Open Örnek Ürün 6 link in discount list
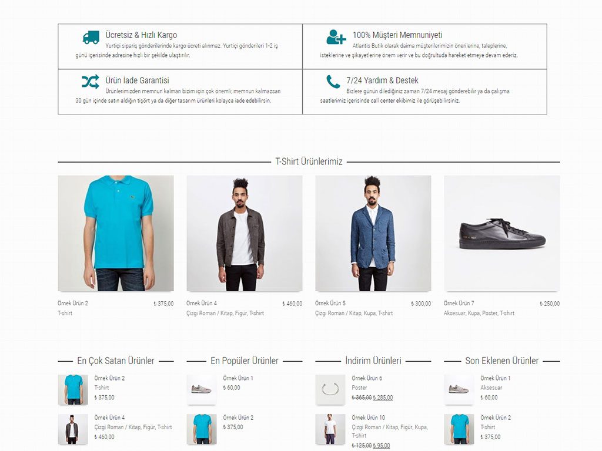 click(x=367, y=378)
